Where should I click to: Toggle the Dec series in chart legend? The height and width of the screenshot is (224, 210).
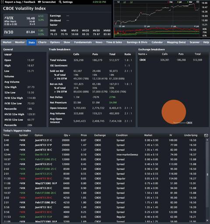tap(170, 2)
